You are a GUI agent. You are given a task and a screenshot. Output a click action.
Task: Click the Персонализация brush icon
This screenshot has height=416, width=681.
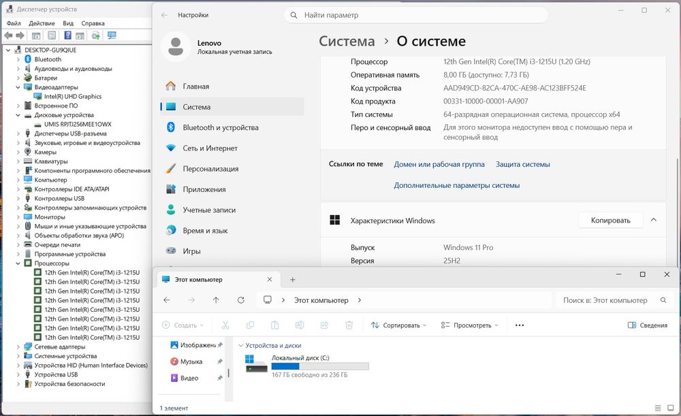click(171, 168)
